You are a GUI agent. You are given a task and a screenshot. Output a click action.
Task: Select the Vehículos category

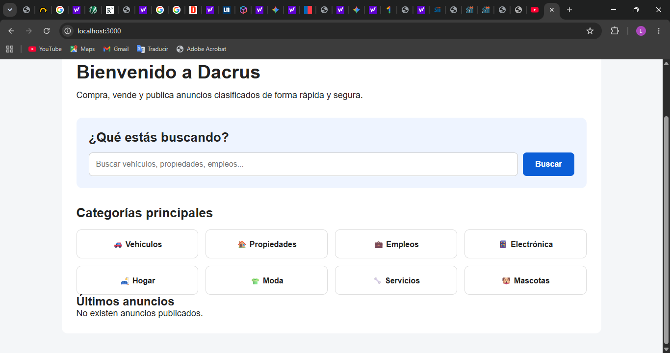[137, 244]
